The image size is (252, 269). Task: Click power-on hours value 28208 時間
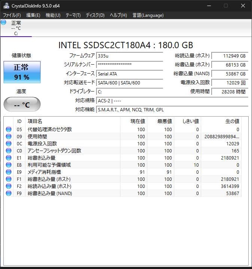click(230, 92)
